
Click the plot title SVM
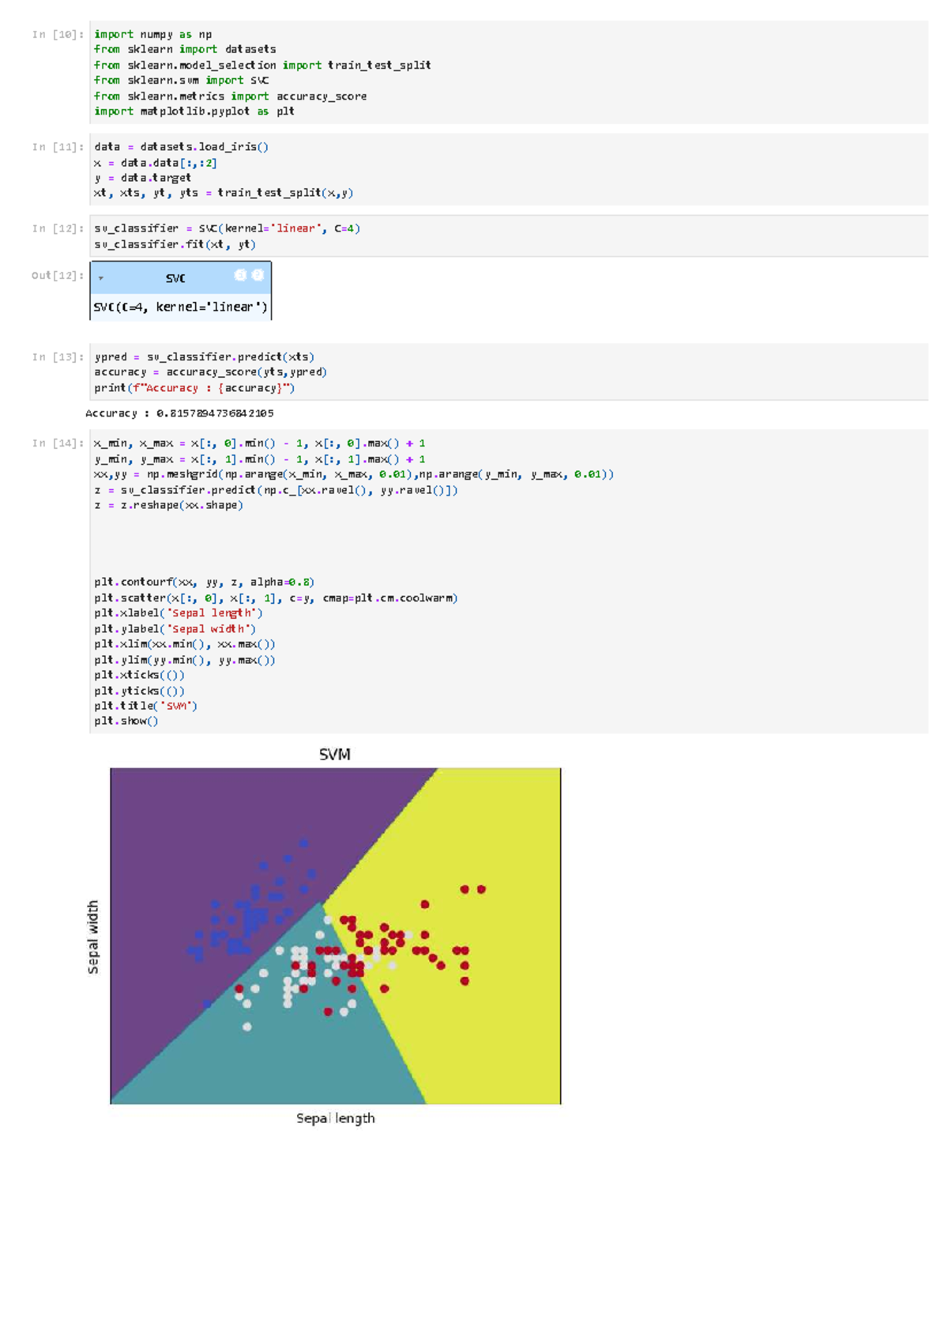coord(335,755)
